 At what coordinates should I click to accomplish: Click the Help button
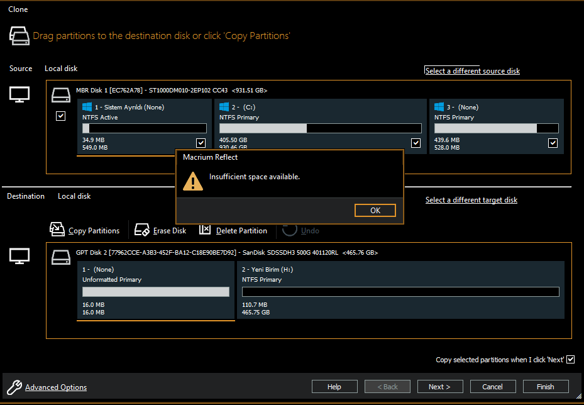[x=334, y=387]
